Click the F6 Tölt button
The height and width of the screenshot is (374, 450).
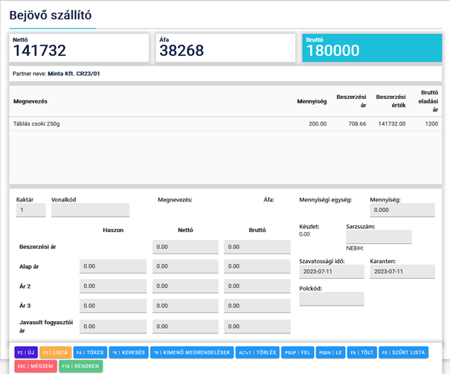point(361,352)
